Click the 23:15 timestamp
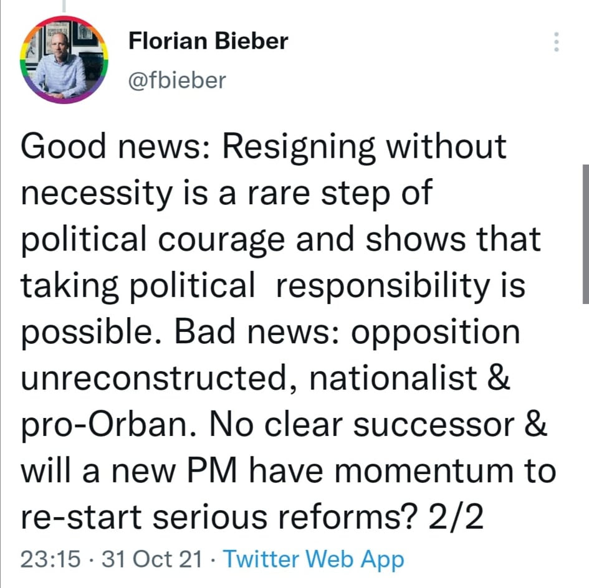Image resolution: width=589 pixels, height=588 pixels. pos(50,559)
